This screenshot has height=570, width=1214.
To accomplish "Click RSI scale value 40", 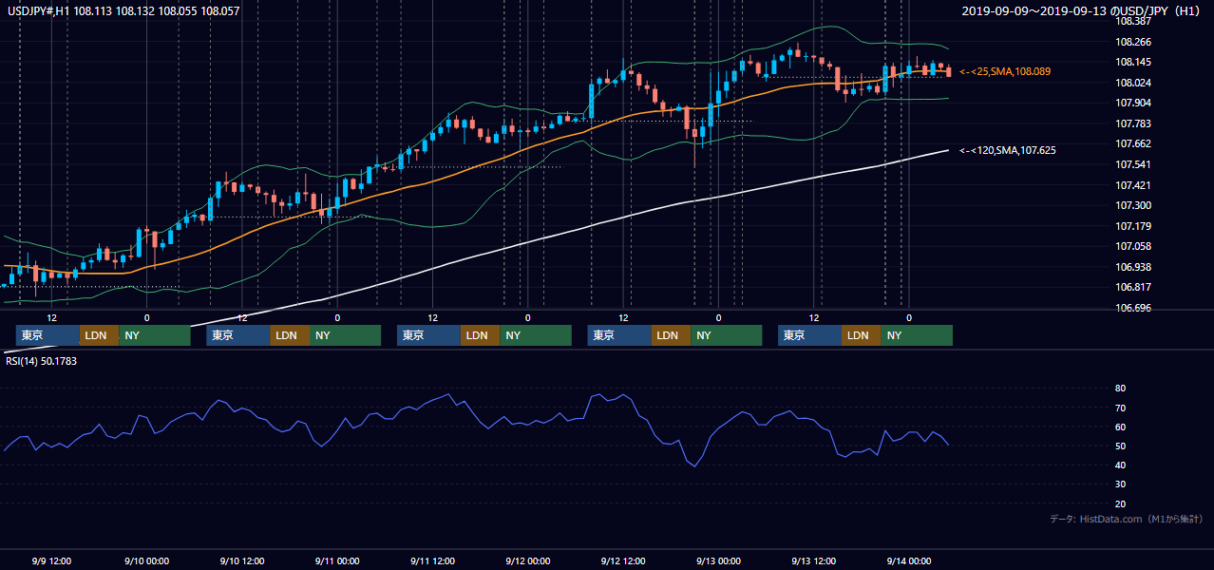I will coord(1121,465).
